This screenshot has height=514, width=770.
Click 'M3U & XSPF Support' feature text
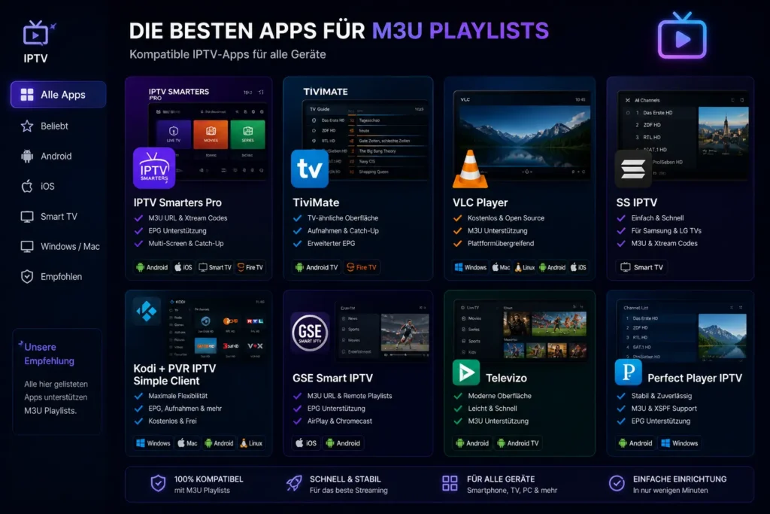coord(664,409)
